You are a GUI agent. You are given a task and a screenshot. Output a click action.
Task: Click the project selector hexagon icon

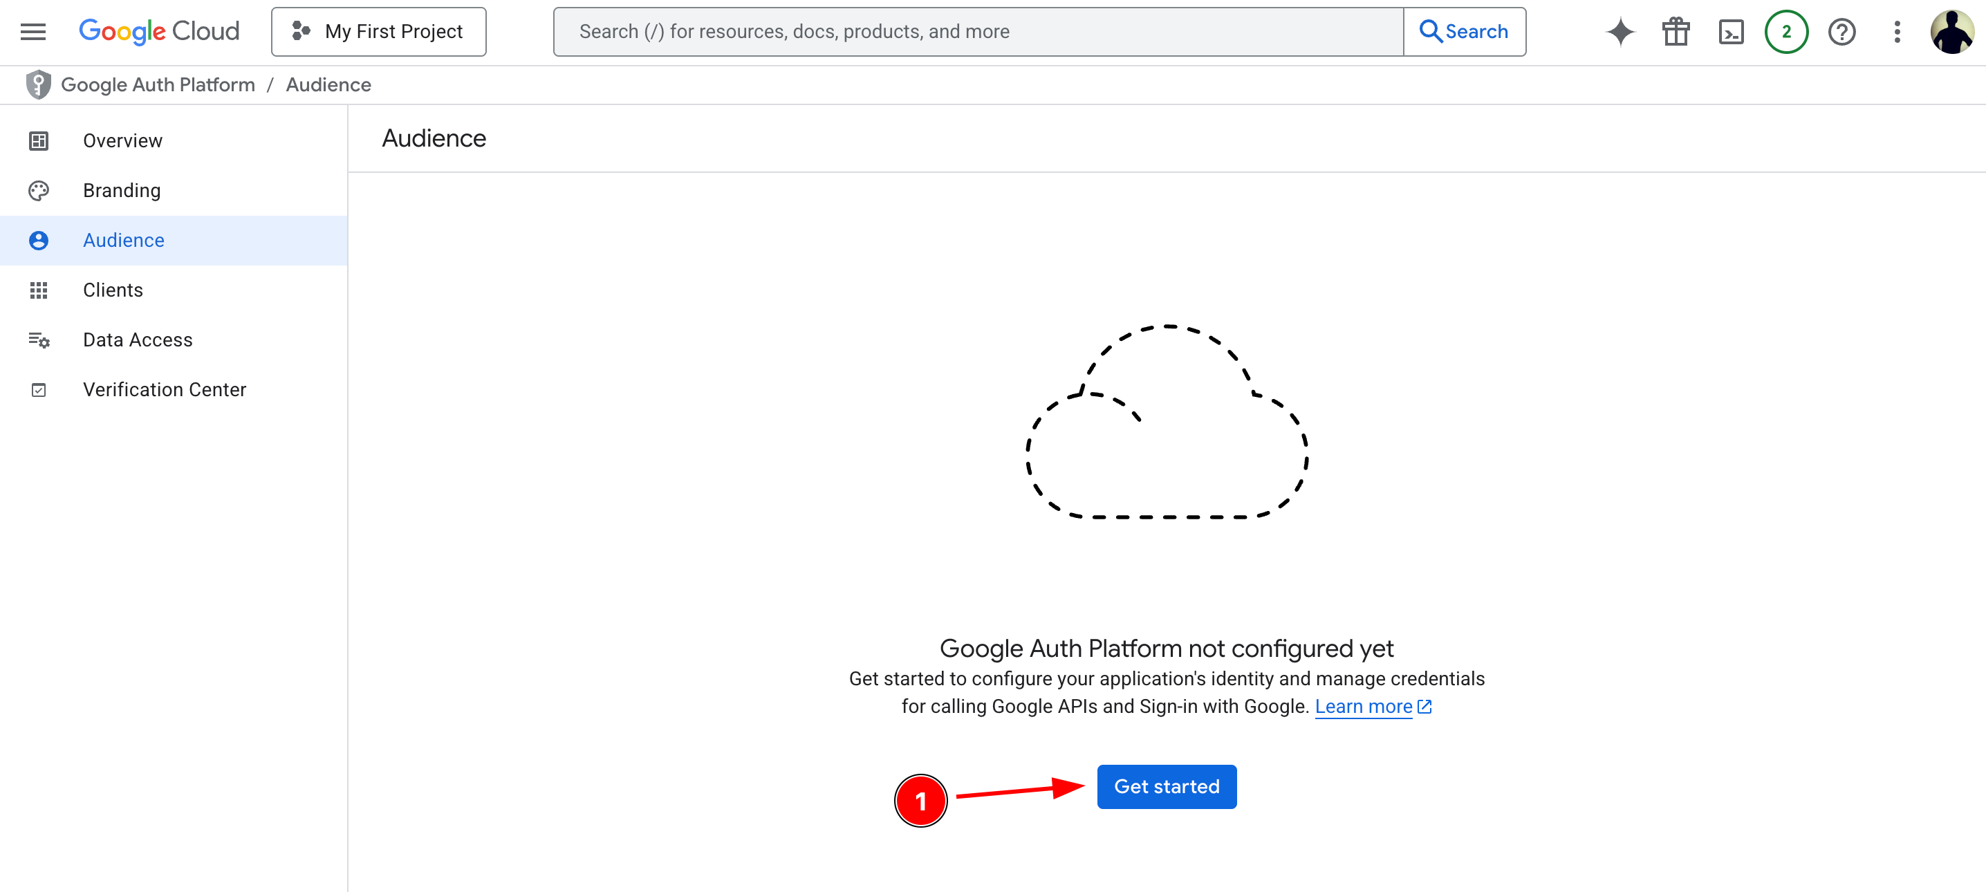[301, 32]
